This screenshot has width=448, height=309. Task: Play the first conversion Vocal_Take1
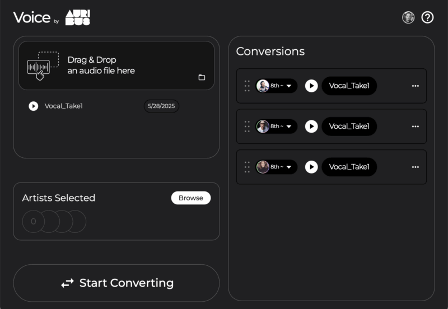coord(311,86)
